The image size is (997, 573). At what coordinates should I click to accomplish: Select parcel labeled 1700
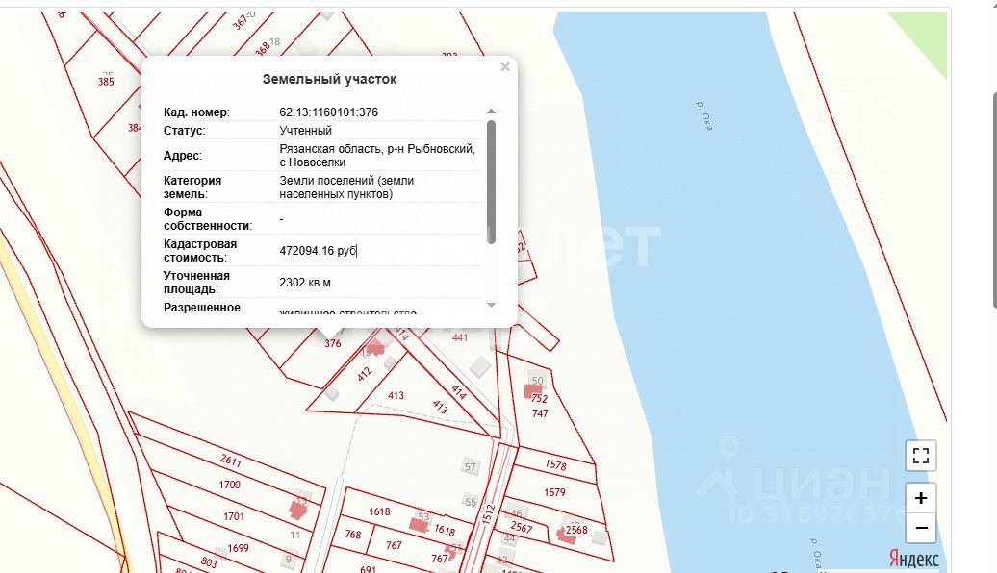(230, 486)
